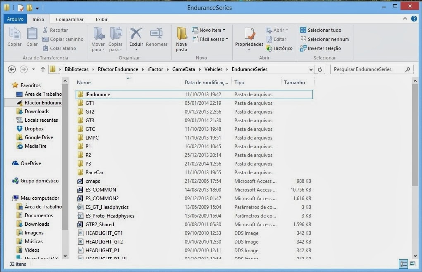Click the Colar paste icon
The image size is (422, 272).
click(x=32, y=37)
